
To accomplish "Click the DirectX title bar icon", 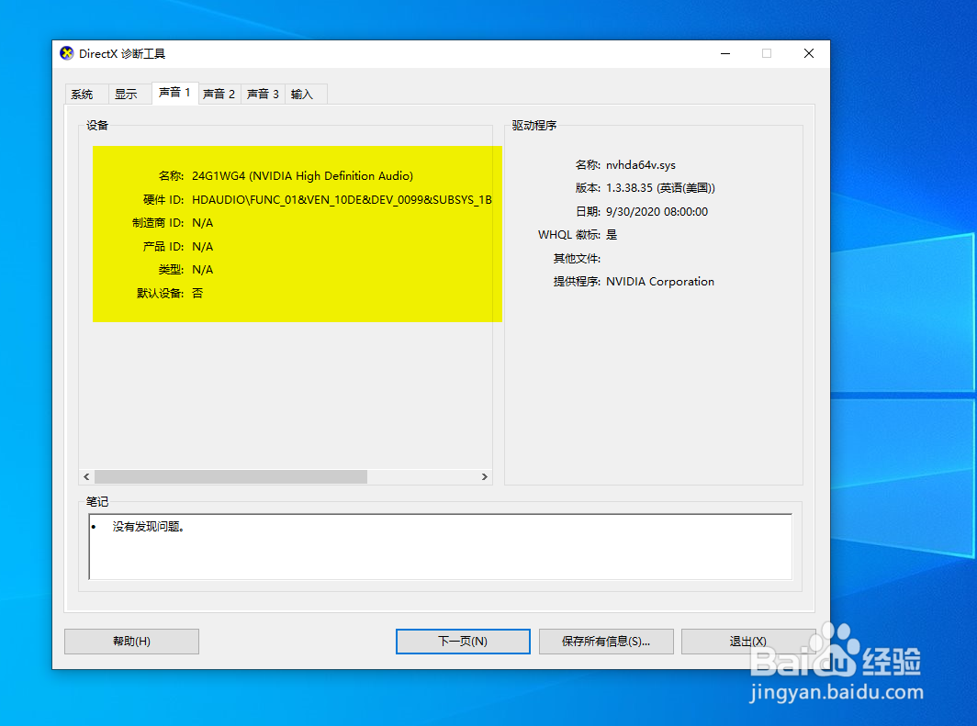I will (67, 53).
